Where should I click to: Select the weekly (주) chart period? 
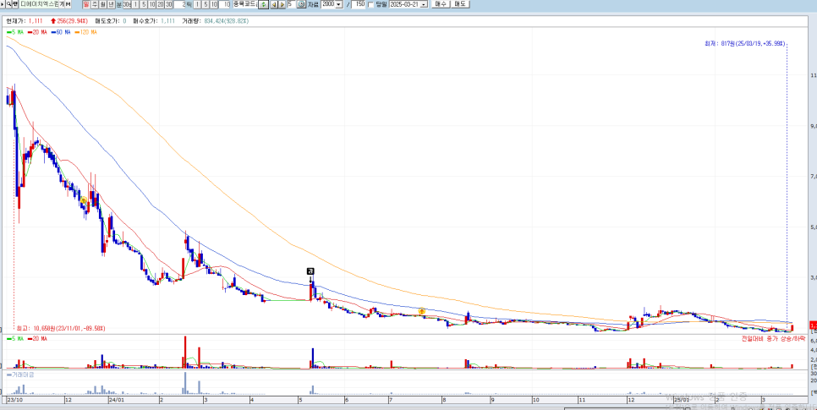(95, 4)
